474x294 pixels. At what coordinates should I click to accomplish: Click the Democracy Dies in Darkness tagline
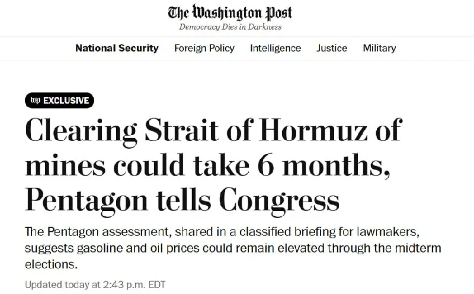[230, 27]
